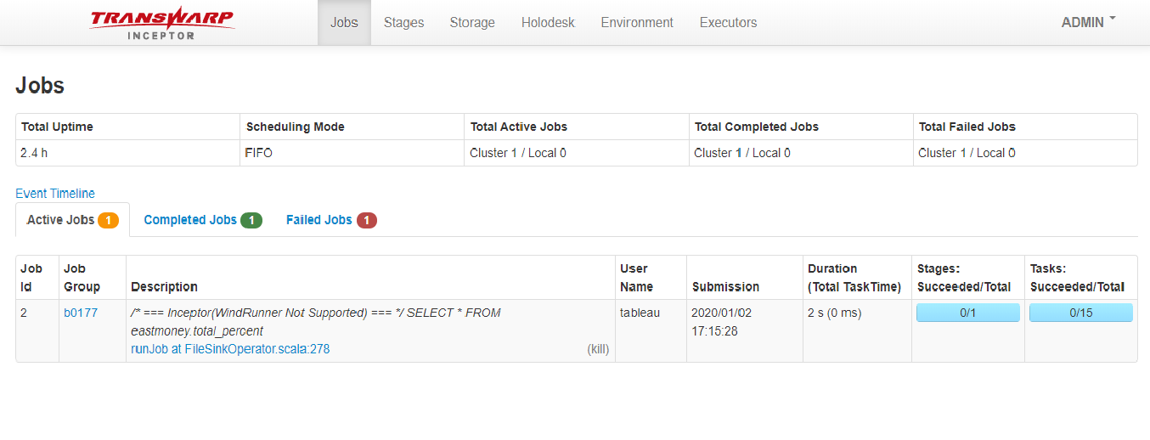This screenshot has width=1150, height=440.
Task: Open the Storage page
Action: tap(472, 22)
